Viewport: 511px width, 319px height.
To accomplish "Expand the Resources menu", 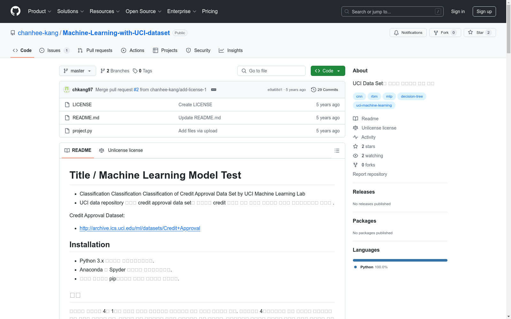I will coord(105,11).
